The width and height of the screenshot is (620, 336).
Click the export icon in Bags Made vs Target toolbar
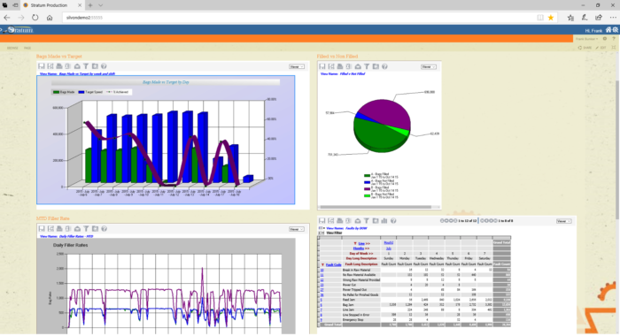[x=68, y=66]
